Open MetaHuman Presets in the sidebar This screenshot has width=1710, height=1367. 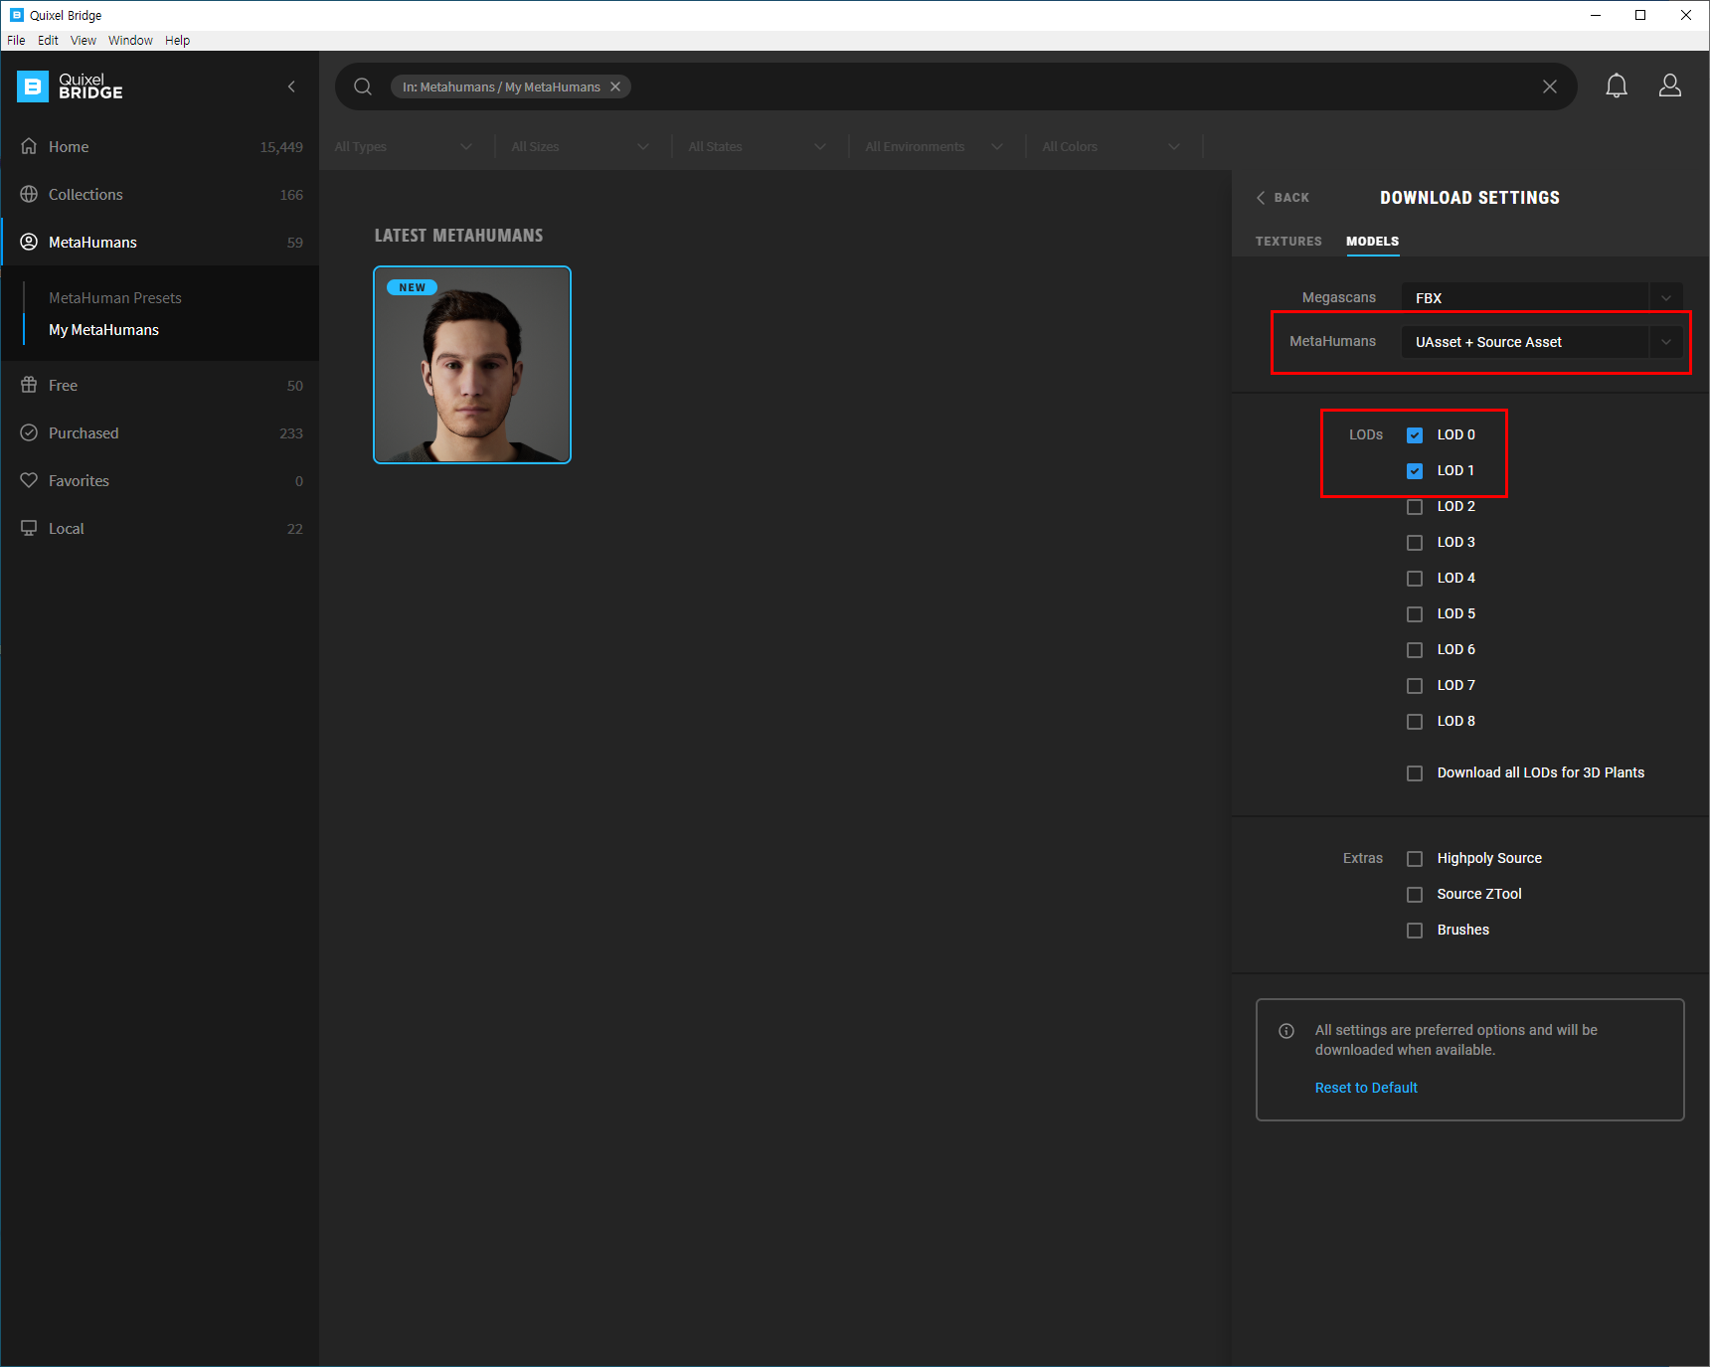click(115, 297)
